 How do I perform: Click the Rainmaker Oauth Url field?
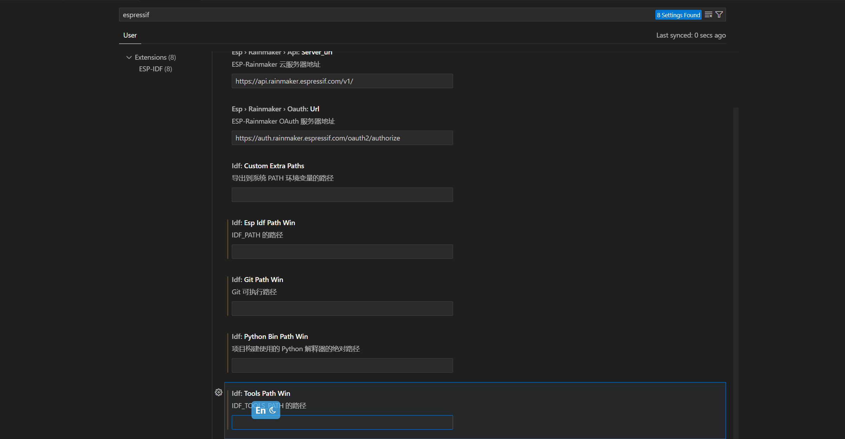point(342,138)
